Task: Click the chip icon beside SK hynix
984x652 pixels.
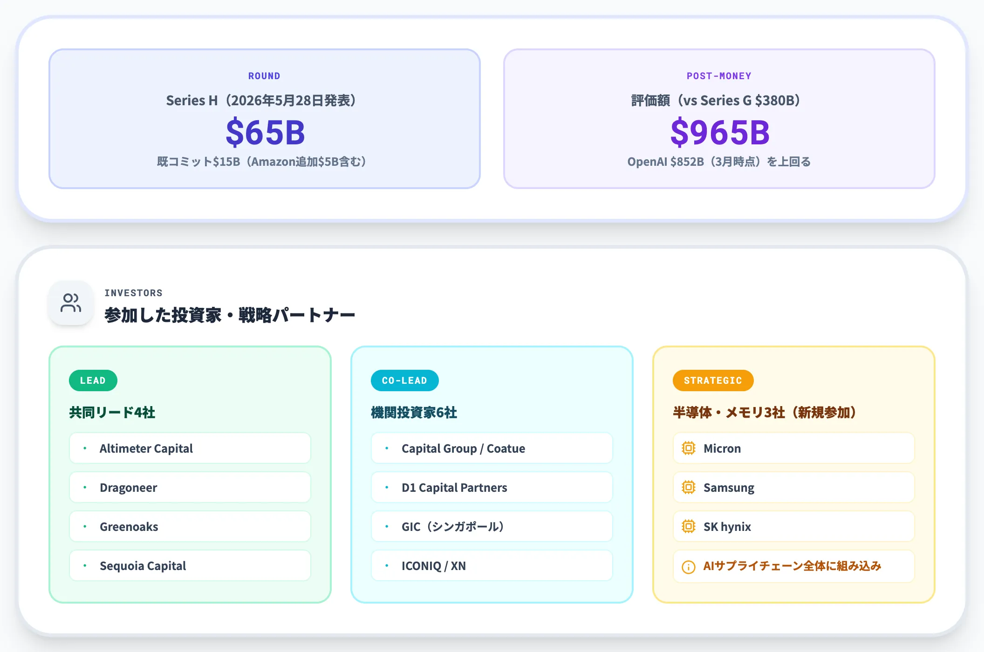Action: click(x=688, y=526)
